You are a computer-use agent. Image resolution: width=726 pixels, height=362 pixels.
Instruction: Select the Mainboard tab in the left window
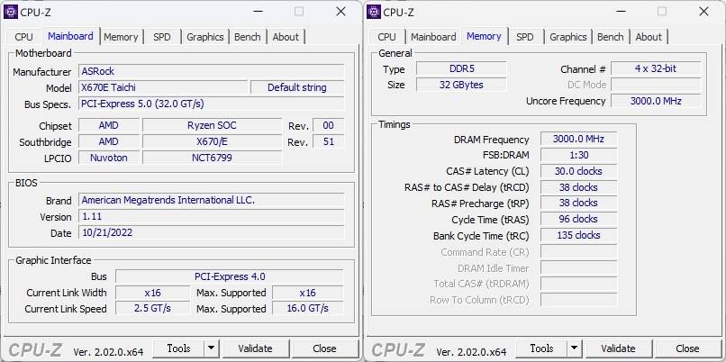pos(70,36)
